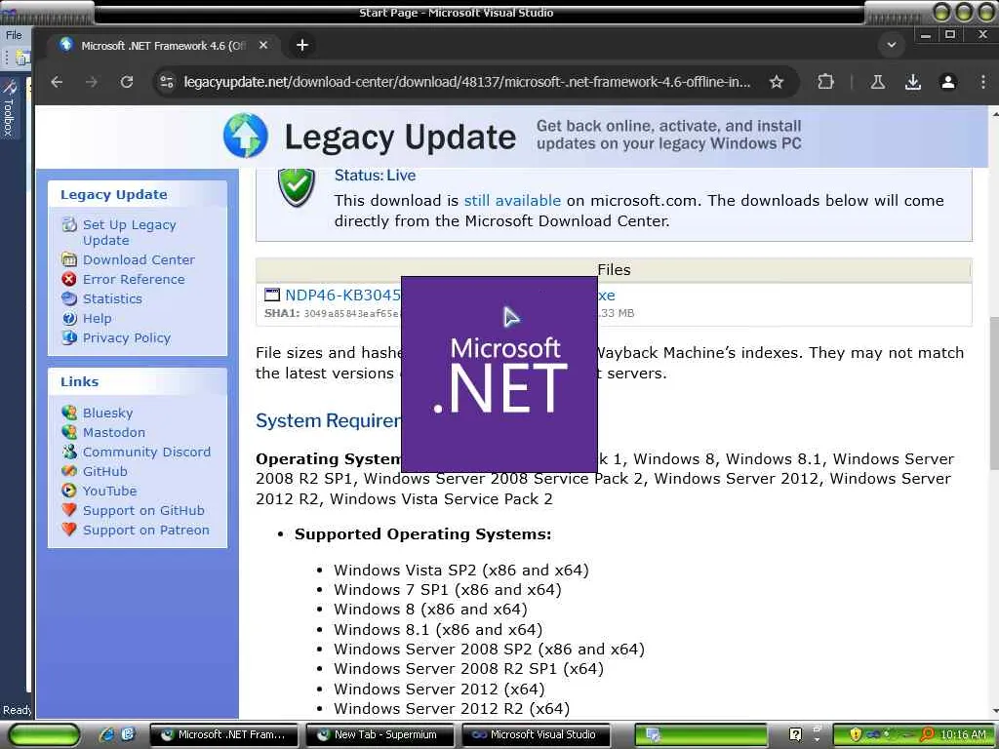Download the NDP46-KB3045 exe file
999x749 pixels.
342,295
